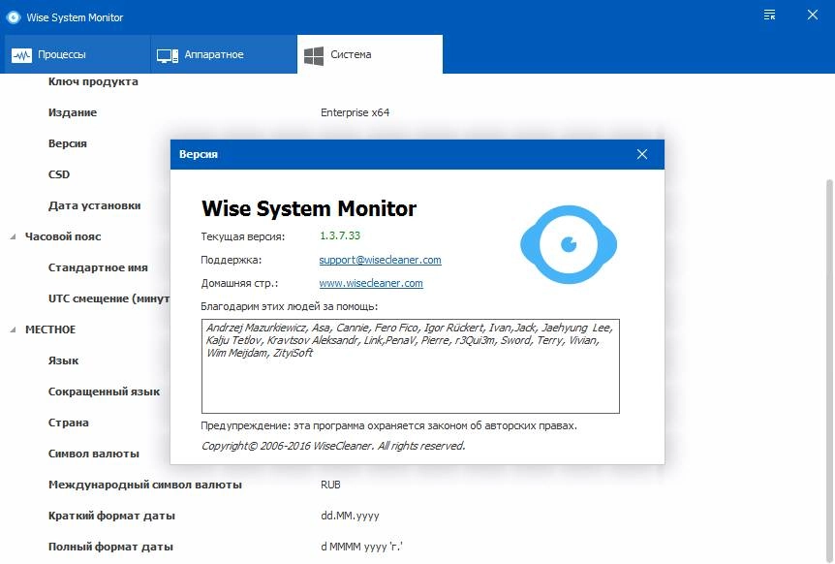Click the blue eye logo in Версия dialog
The height and width of the screenshot is (564, 835).
(x=569, y=244)
